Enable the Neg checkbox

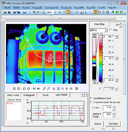coord(111,30)
